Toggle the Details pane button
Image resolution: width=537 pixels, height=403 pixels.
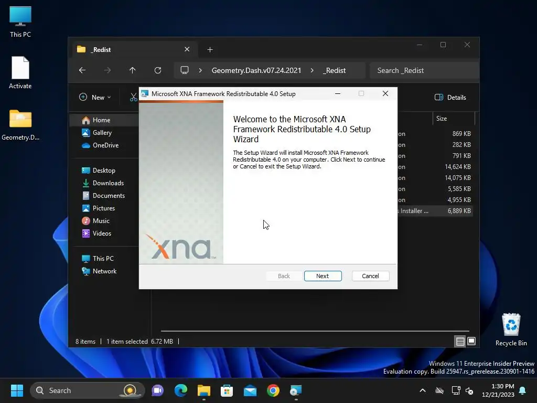click(x=450, y=97)
